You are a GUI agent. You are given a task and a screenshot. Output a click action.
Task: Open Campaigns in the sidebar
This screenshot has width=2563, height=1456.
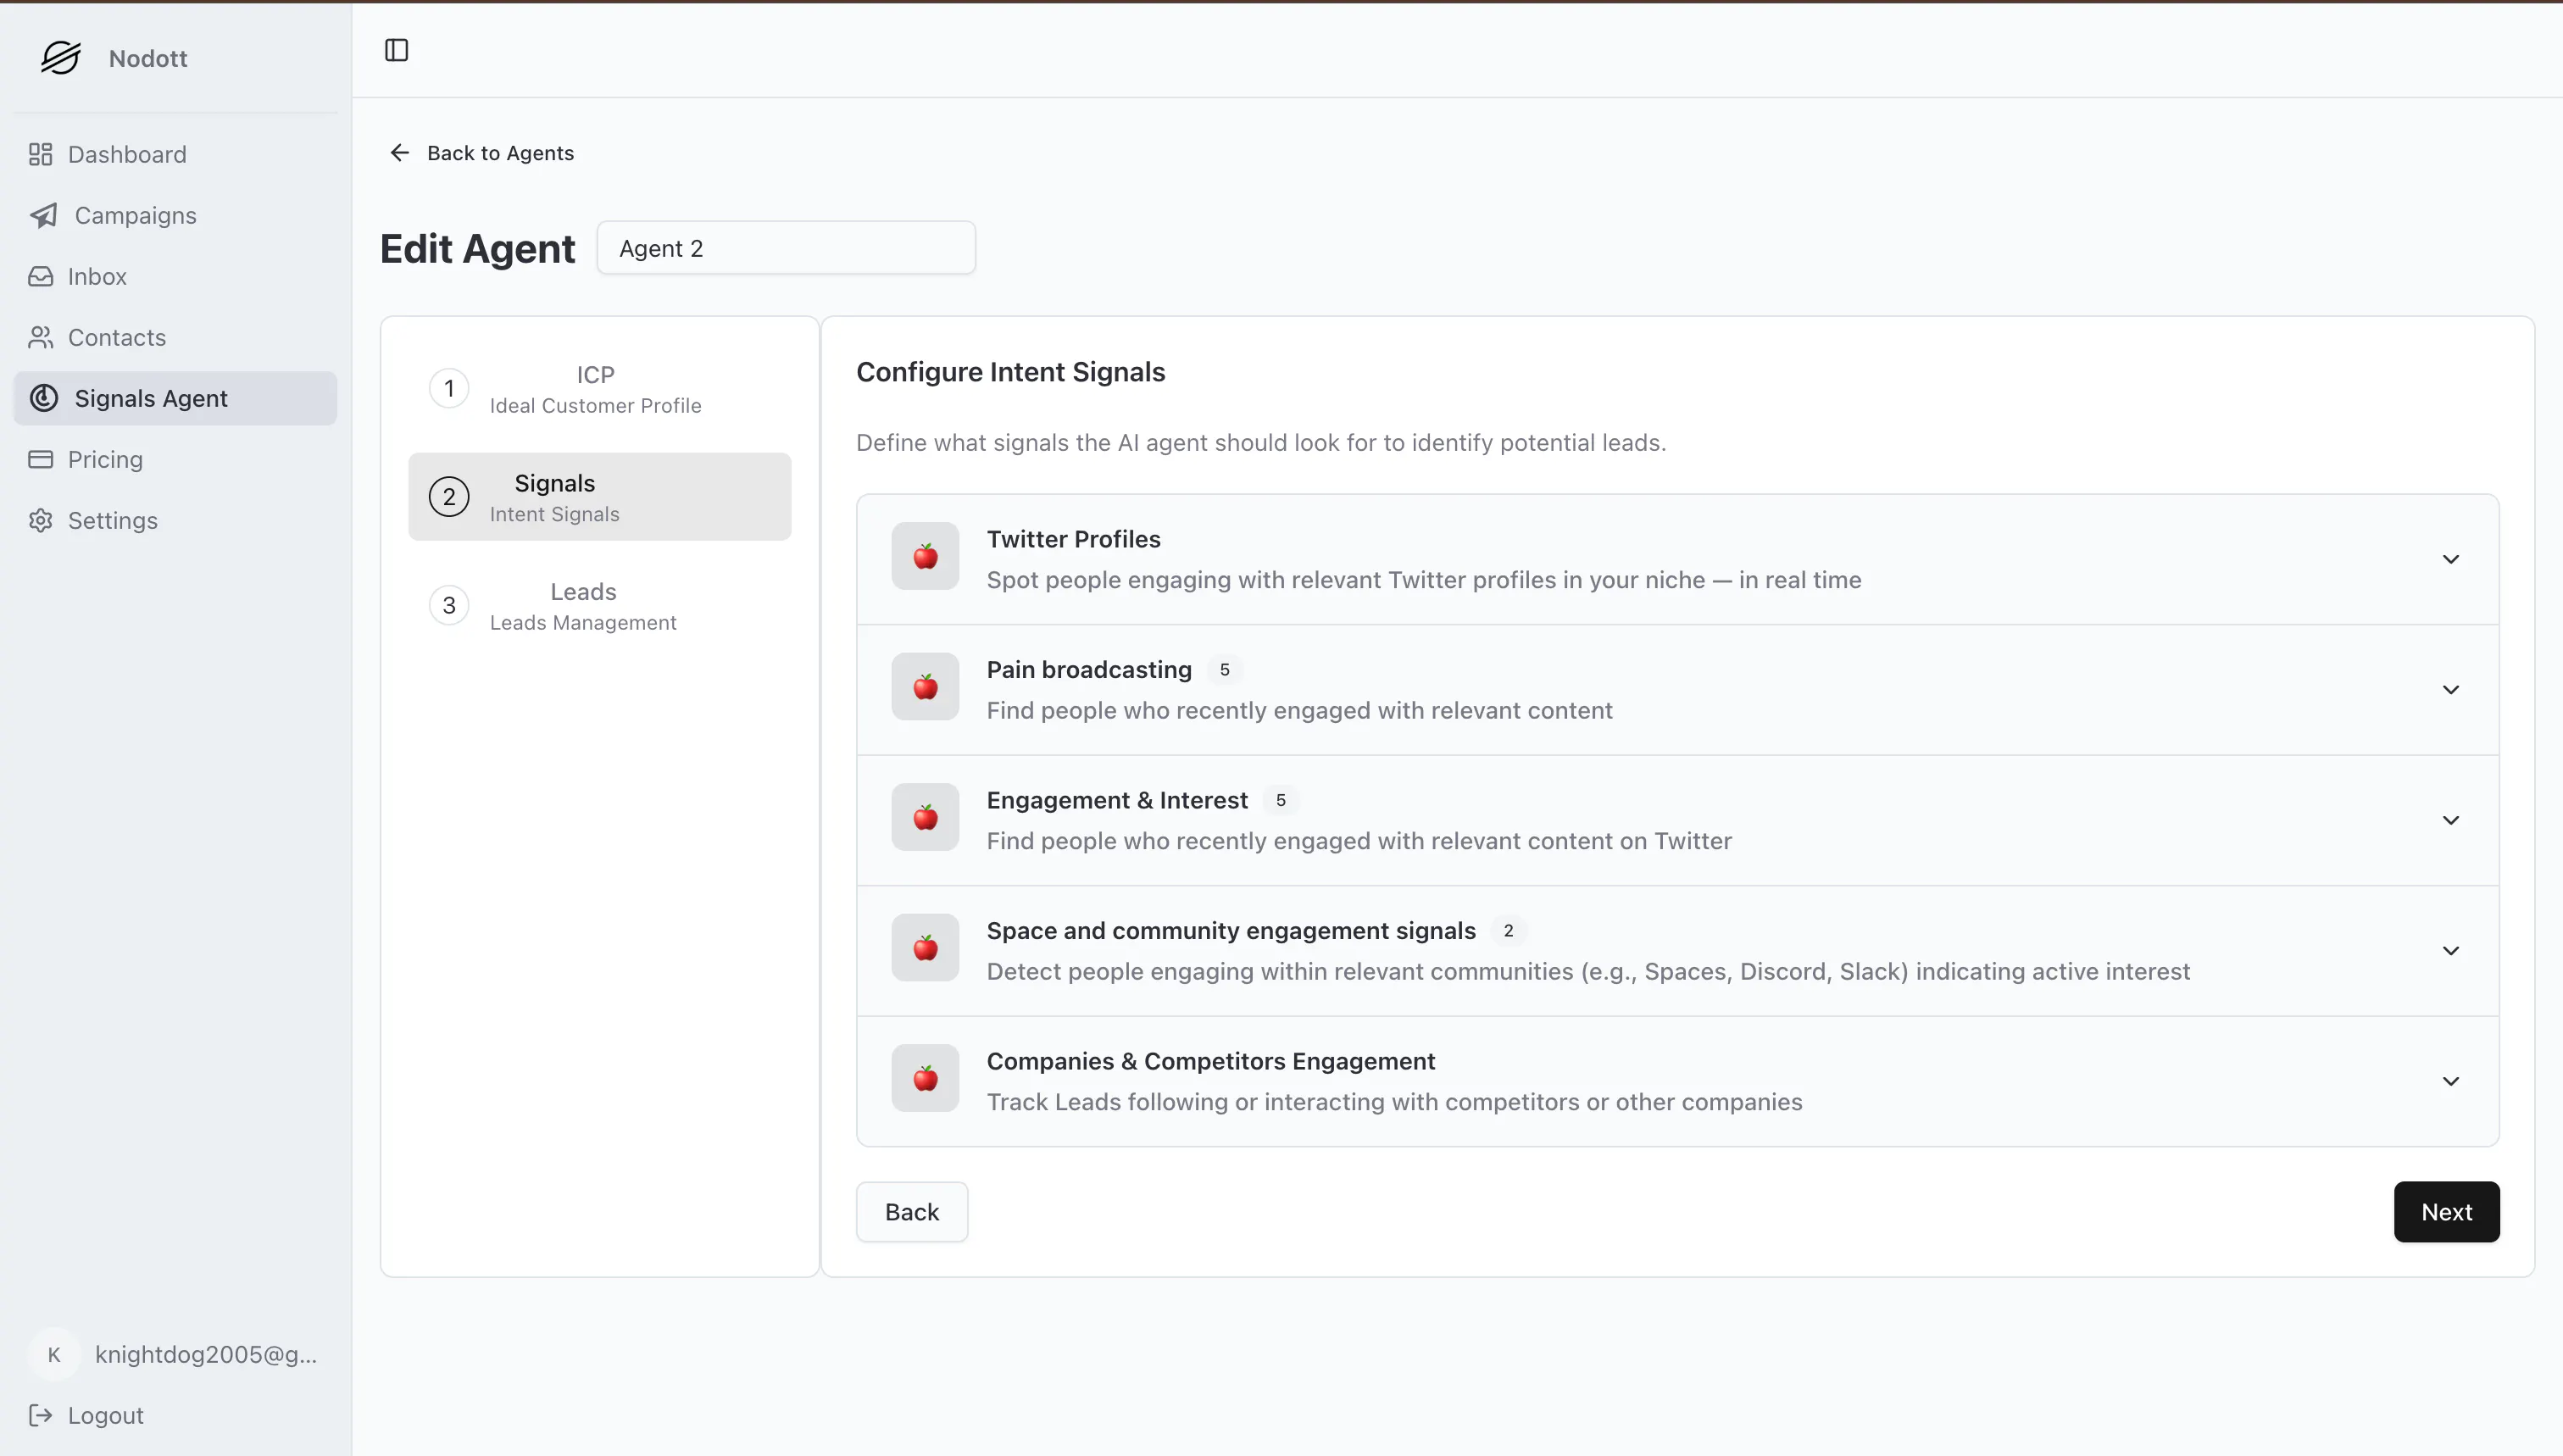click(x=175, y=215)
